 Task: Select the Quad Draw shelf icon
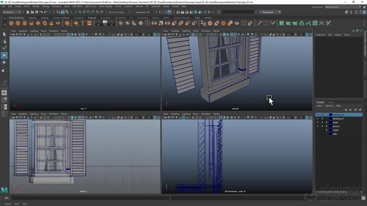point(273,23)
